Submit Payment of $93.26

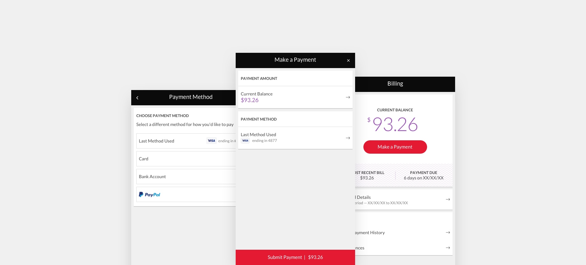[x=295, y=257]
